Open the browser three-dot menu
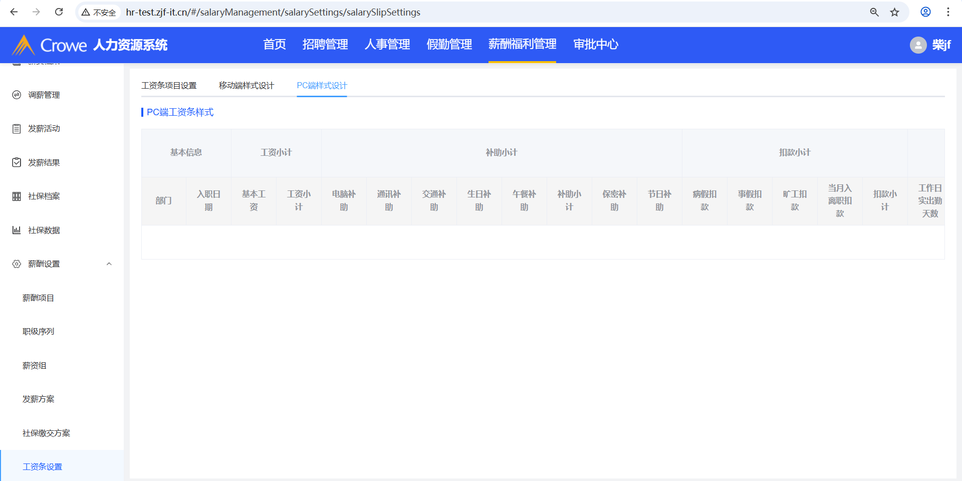The width and height of the screenshot is (962, 481). tap(948, 12)
